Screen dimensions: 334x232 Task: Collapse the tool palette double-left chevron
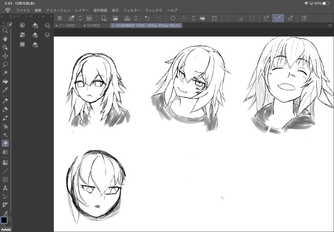(3, 16)
